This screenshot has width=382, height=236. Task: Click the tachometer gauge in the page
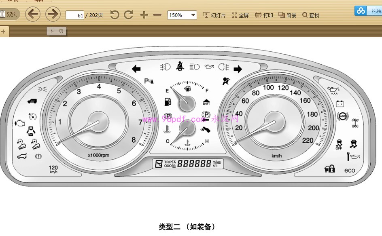point(100,122)
